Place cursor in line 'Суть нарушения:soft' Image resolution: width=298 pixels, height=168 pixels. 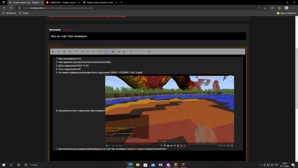(69, 69)
